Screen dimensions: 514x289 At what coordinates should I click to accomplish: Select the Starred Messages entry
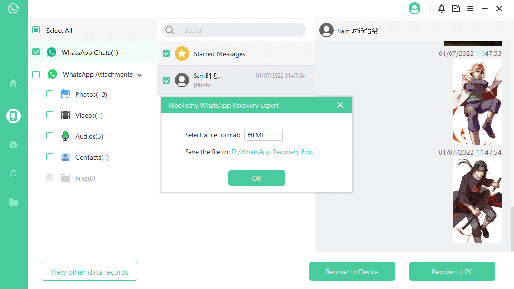pos(220,54)
